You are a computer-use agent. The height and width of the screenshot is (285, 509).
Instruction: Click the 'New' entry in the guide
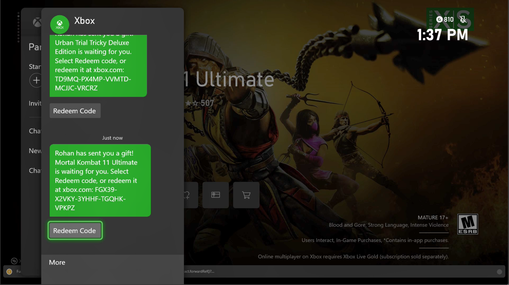click(x=35, y=151)
